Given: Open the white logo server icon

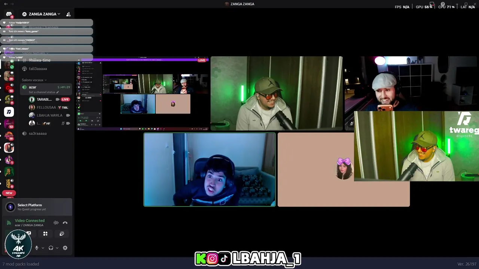Looking at the screenshot, I should pos(9,112).
